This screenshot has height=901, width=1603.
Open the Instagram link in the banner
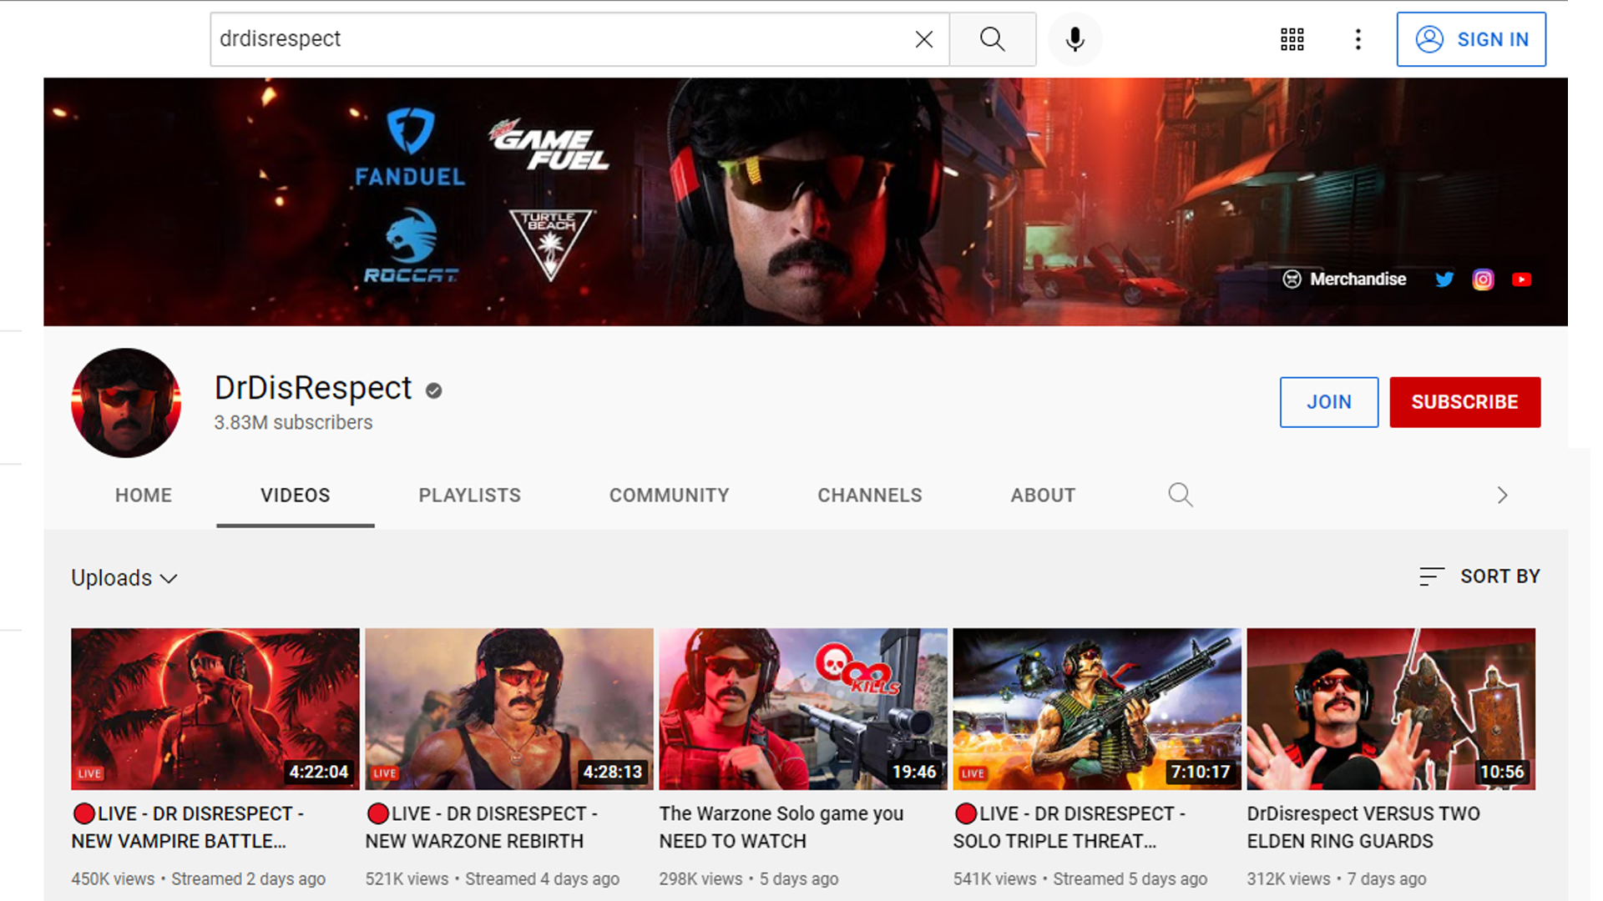[x=1483, y=279]
